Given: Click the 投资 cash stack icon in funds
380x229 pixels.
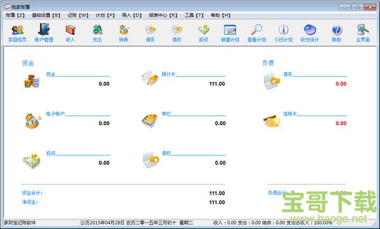Looking at the screenshot, I should click(32, 160).
